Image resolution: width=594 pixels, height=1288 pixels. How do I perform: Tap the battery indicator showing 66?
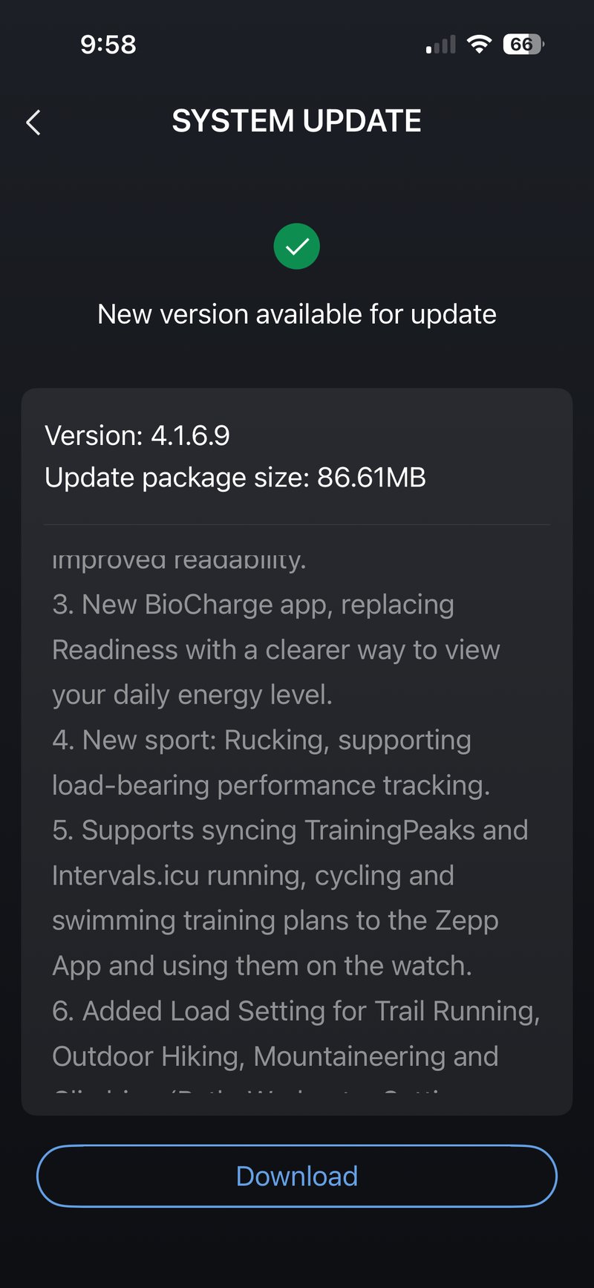coord(522,44)
